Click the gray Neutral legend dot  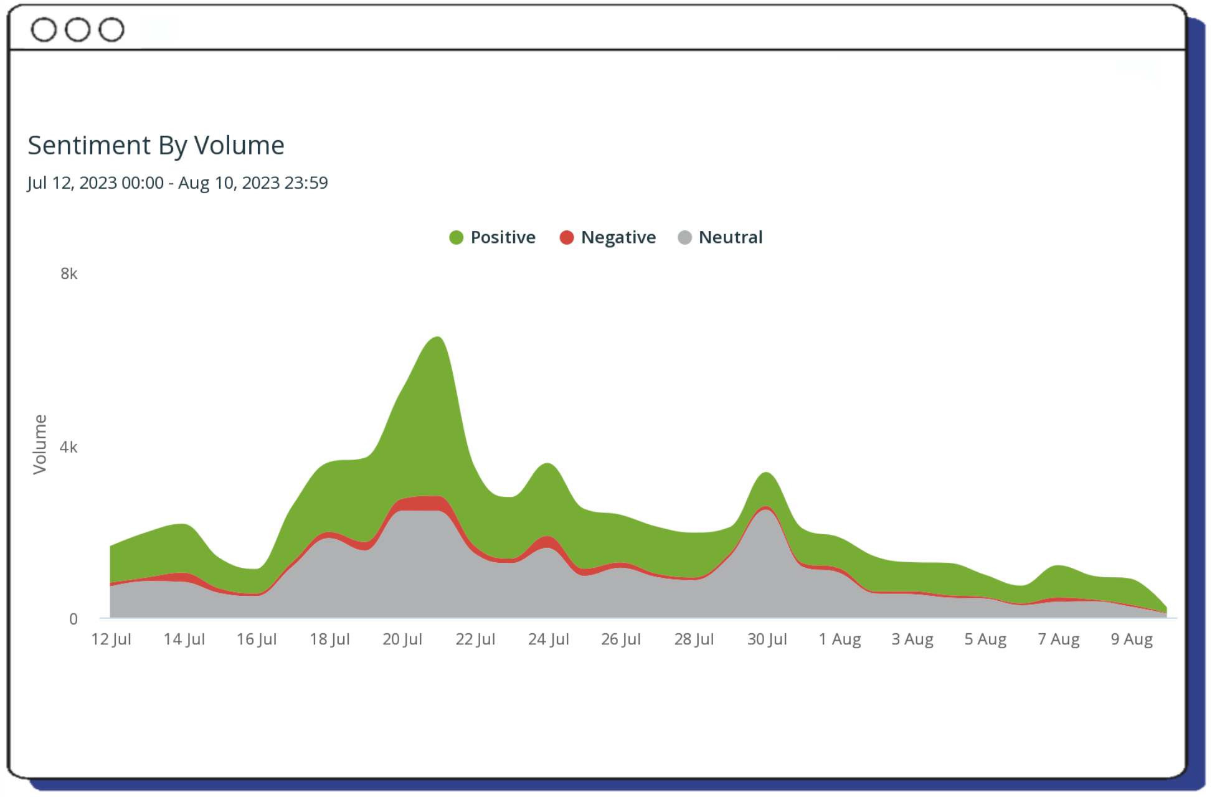click(x=684, y=237)
